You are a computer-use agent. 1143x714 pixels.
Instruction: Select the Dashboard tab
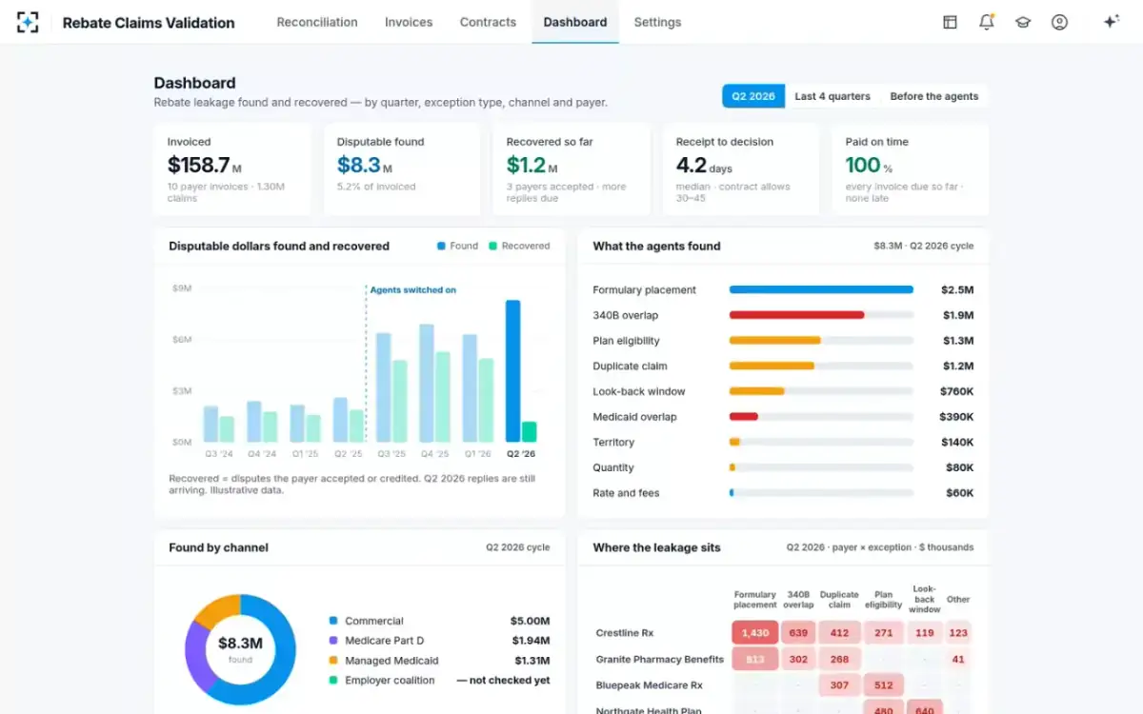575,22
